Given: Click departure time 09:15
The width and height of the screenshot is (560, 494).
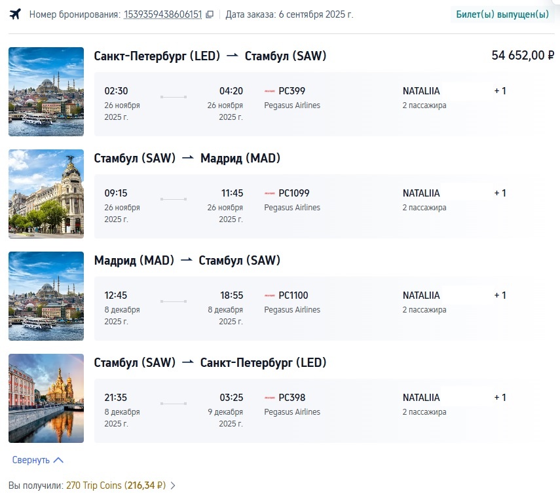Looking at the screenshot, I should (116, 193).
